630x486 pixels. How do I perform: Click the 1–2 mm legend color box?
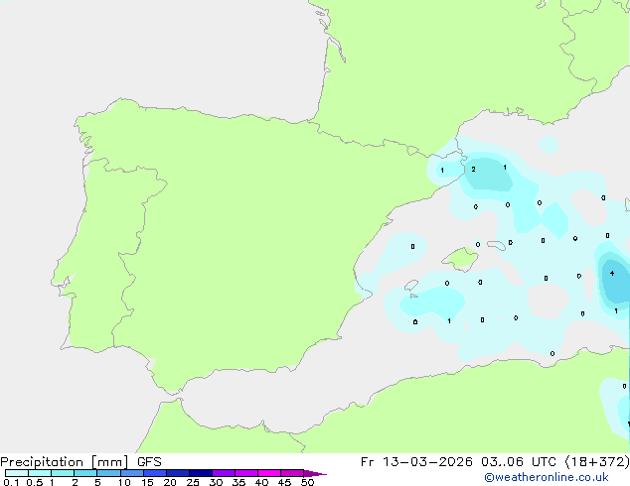click(63, 473)
